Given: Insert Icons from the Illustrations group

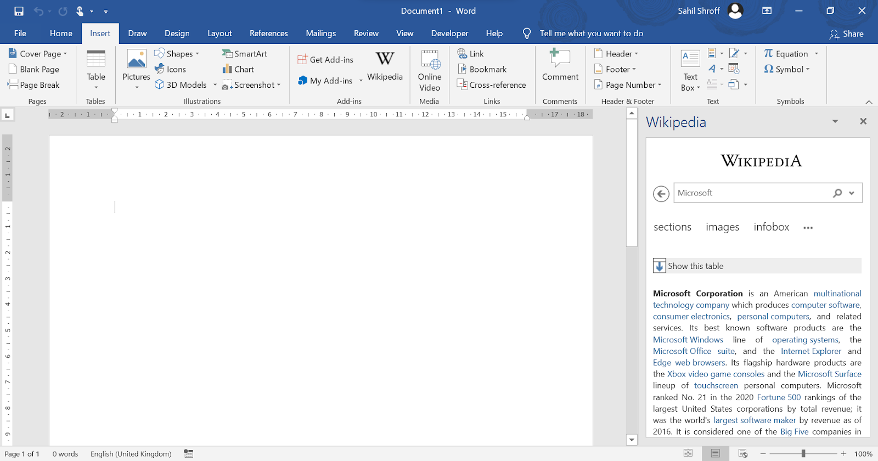Looking at the screenshot, I should coord(171,69).
